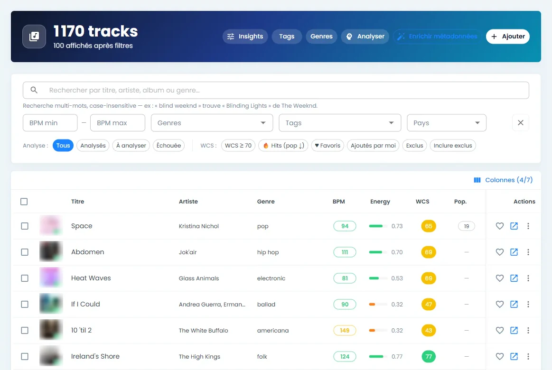552x370 pixels.
Task: Open kebab menu for 10 'til 2
Action: [x=528, y=330]
